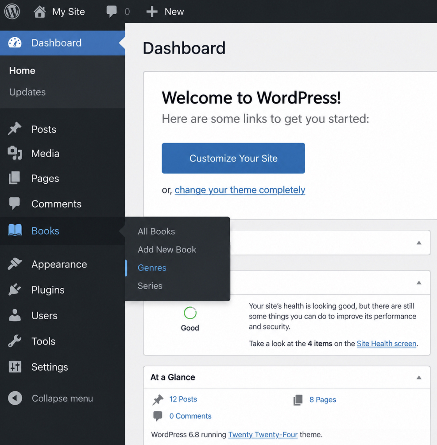Click New in the admin bar
Image resolution: width=437 pixels, height=445 pixels.
(x=174, y=12)
